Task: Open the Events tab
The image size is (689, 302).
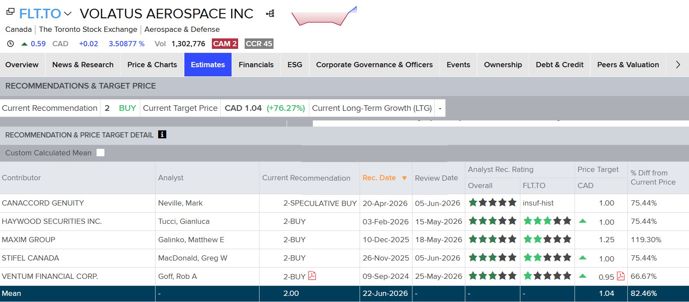Action: pyautogui.click(x=458, y=65)
